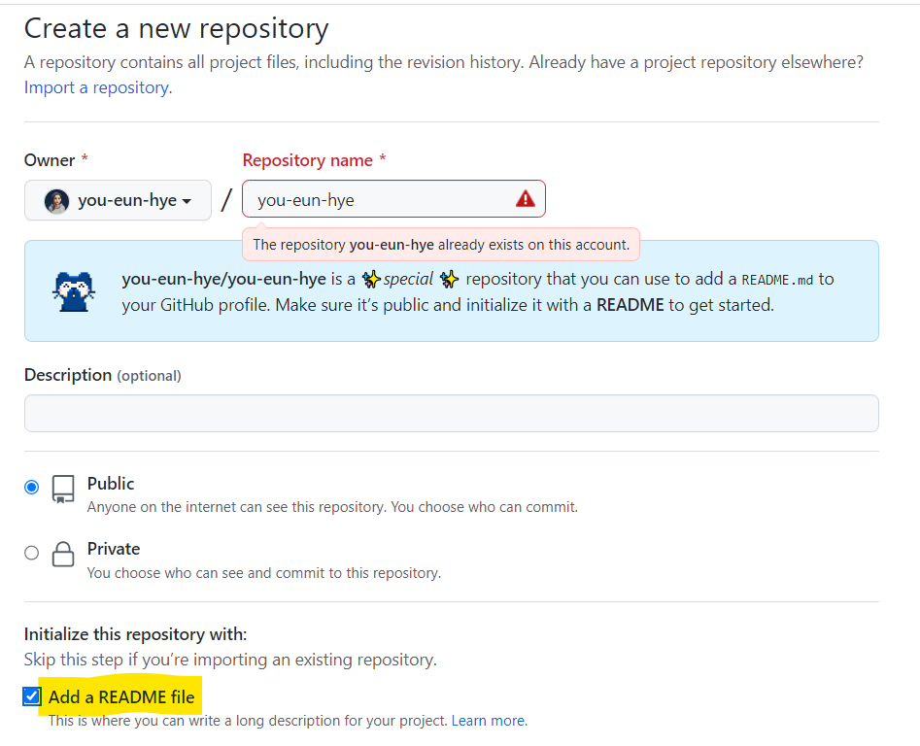Screen dimensions: 920x746
Task: Click the red warning triangle icon
Action: tap(526, 199)
